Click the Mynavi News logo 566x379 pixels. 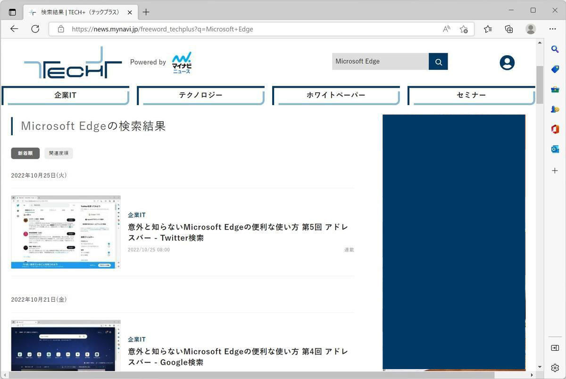[x=182, y=63]
